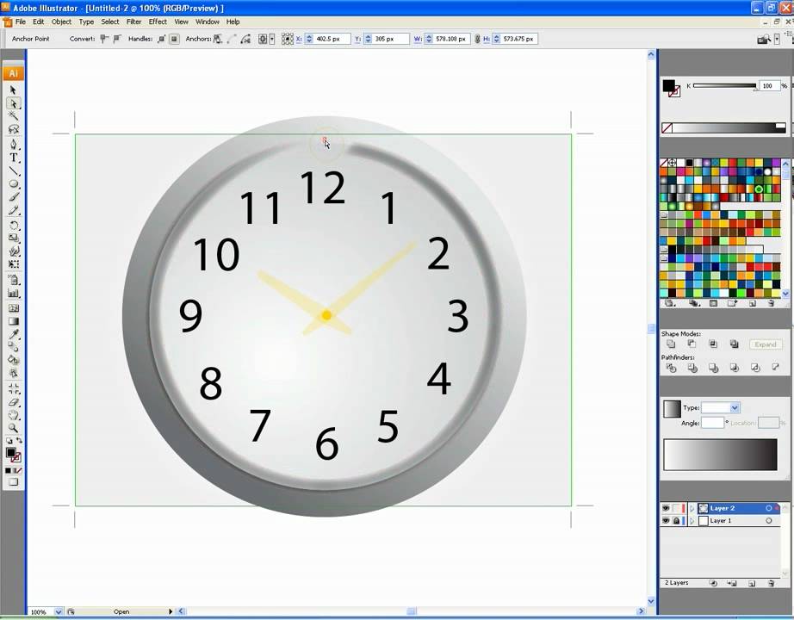
Task: Select the Scale tool
Action: (x=13, y=238)
